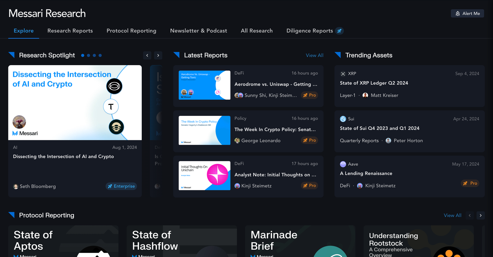
Task: Click the Alert Me bell button
Action: pyautogui.click(x=467, y=14)
